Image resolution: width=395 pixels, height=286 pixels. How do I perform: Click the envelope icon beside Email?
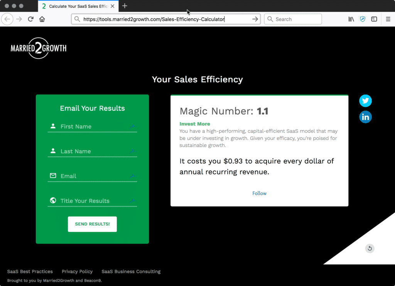tap(52, 175)
